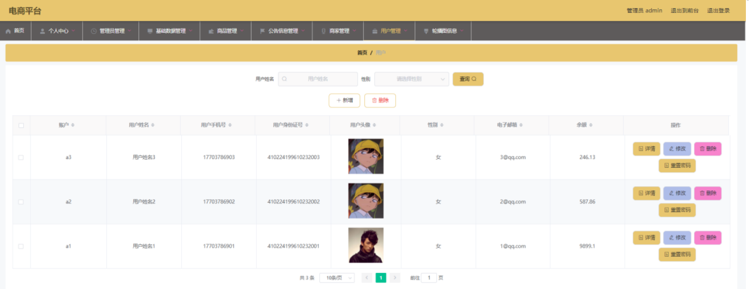Viewport: 749px width, 289px height.
Task: Click 退出到前台 link in header
Action: coord(684,10)
